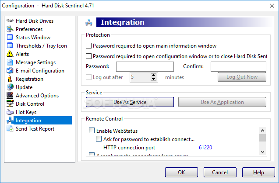The height and width of the screenshot is (183, 279).
Task: Open Disk Control settings
Action: [30, 104]
